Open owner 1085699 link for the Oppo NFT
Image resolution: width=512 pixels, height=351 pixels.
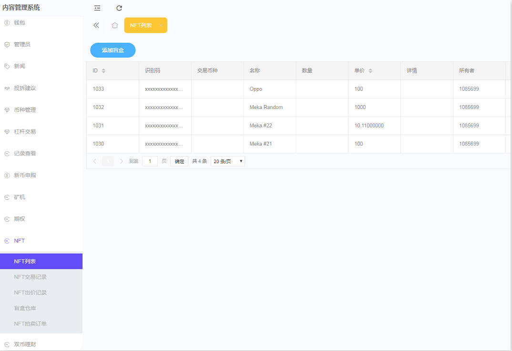pyautogui.click(x=469, y=88)
